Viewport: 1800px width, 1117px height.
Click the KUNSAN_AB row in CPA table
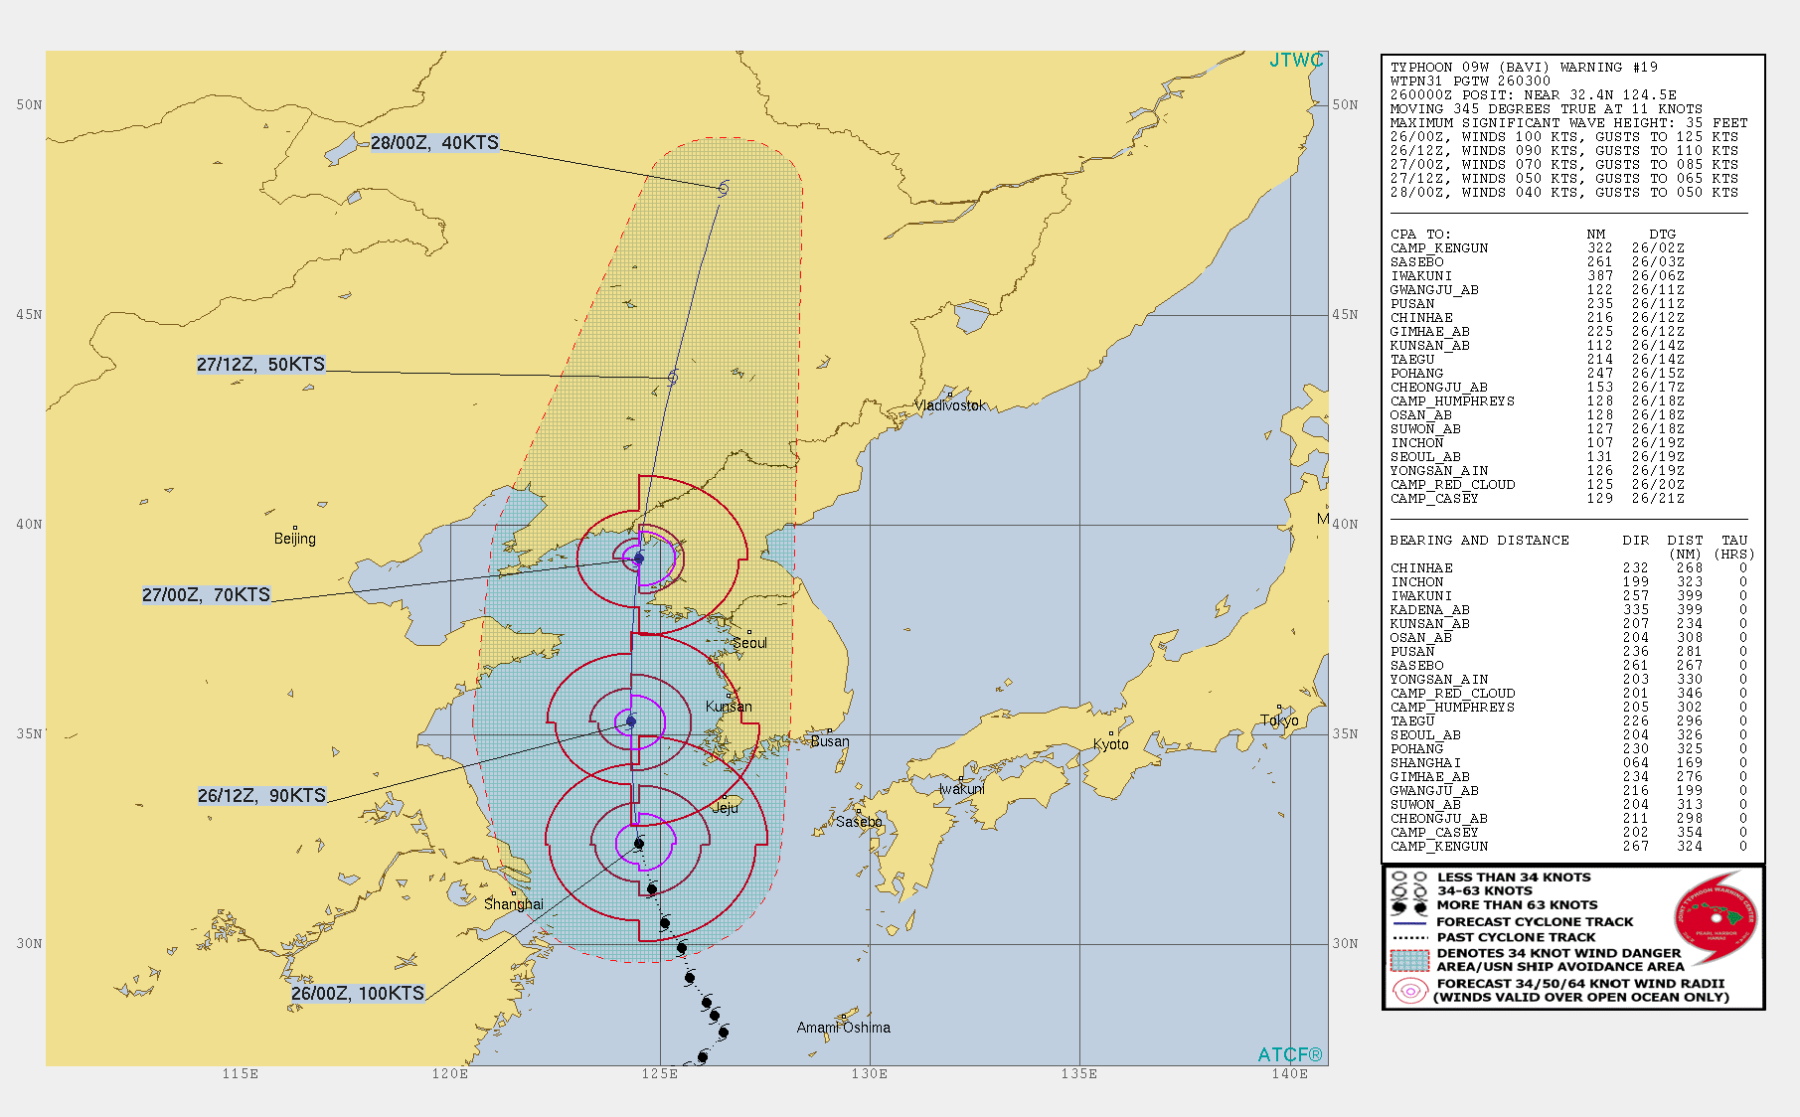click(1537, 346)
